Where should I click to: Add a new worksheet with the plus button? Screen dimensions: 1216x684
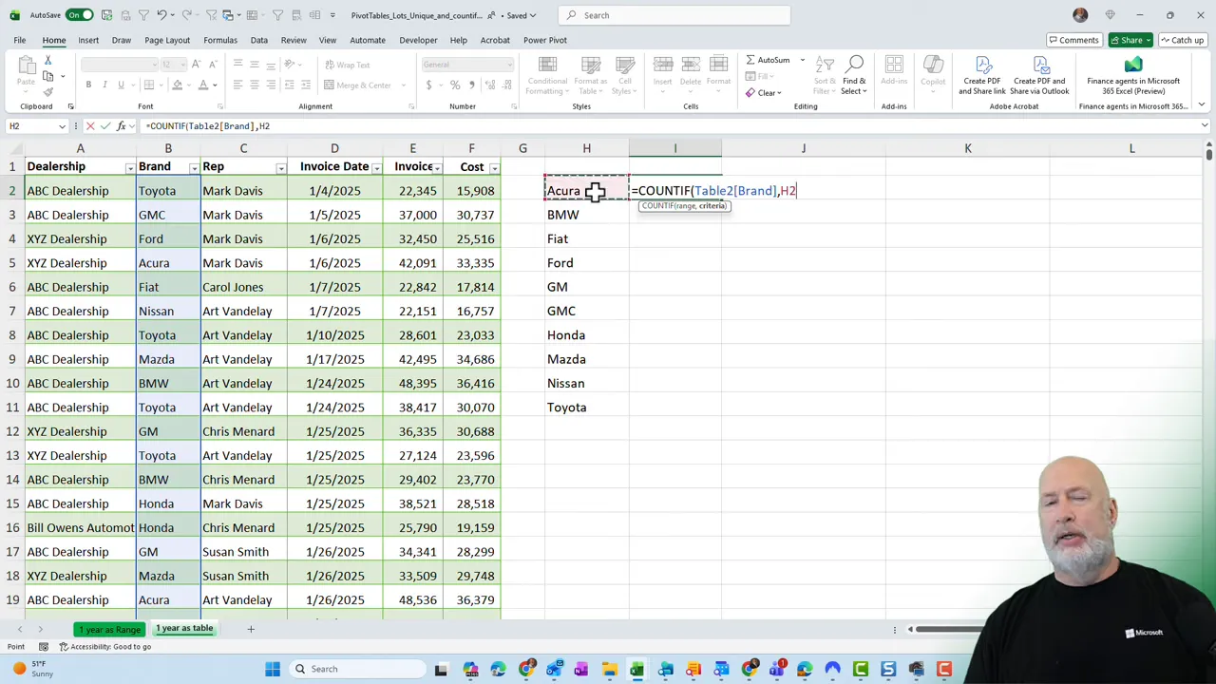[x=251, y=628]
